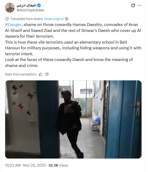Open the @AvichayAdraee handle
This screenshot has width=149, height=172.
(x=30, y=10)
